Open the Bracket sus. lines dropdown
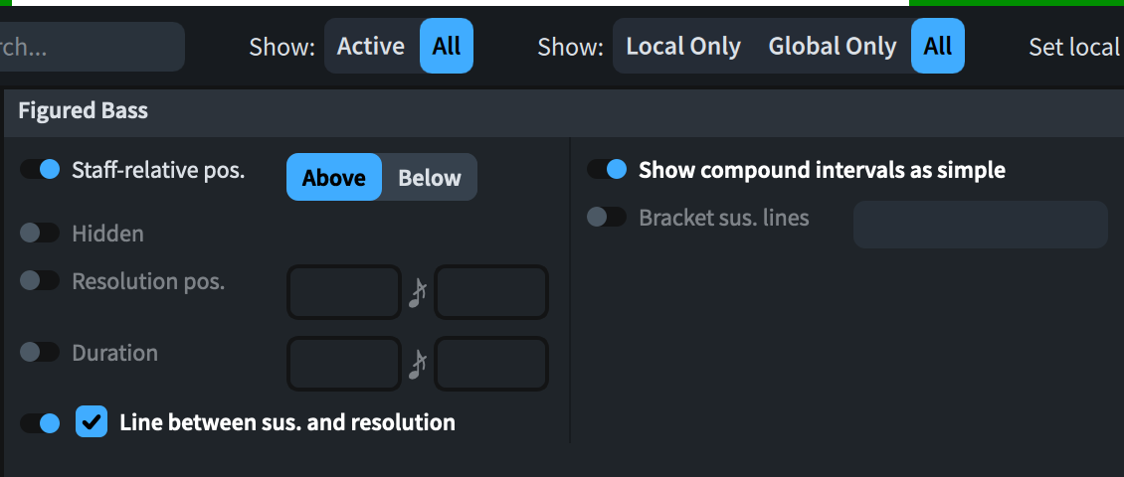1124x477 pixels. (980, 225)
